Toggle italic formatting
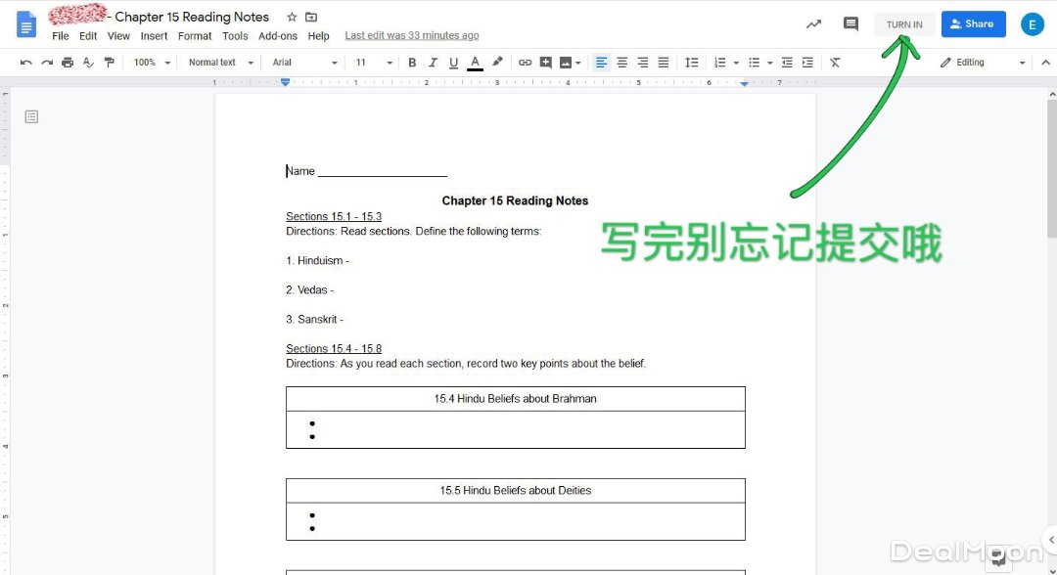The height and width of the screenshot is (575, 1057). click(433, 62)
